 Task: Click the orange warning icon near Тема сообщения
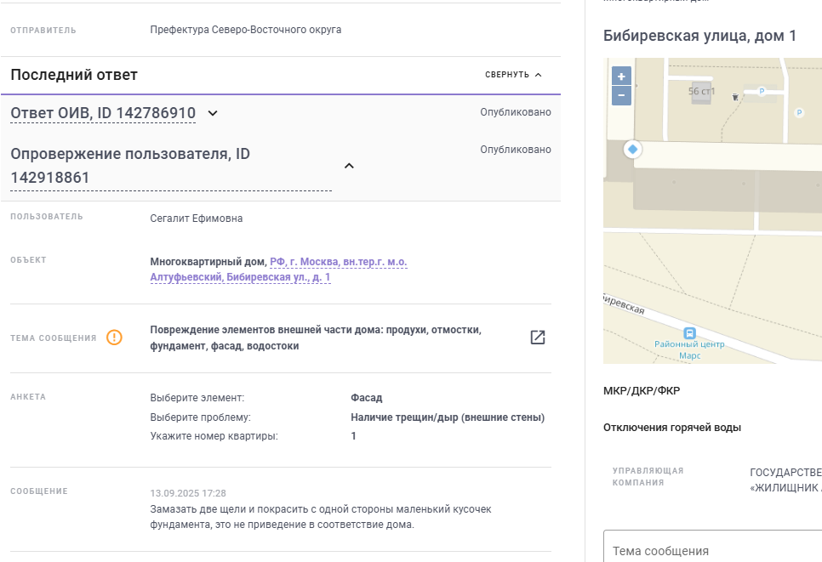coord(114,338)
